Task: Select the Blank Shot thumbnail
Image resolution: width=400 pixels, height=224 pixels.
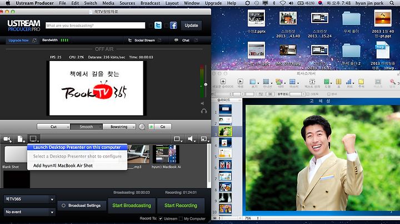Action: (x=16, y=154)
